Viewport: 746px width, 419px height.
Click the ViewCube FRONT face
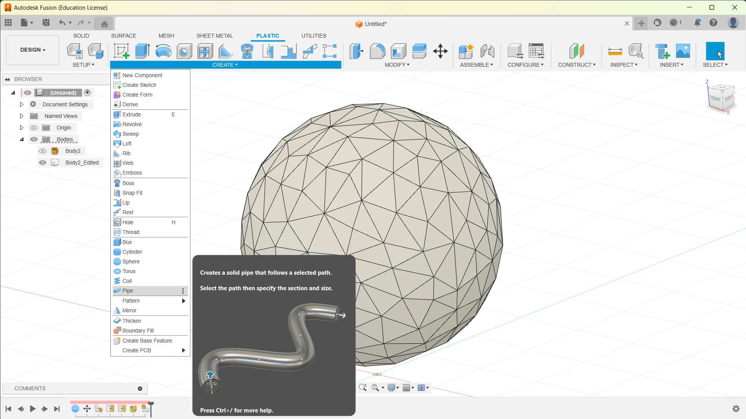pos(715,99)
